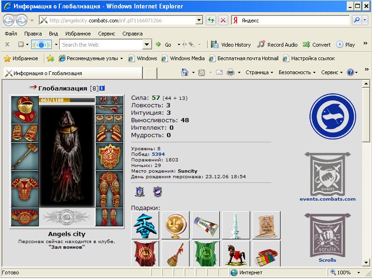Viewport: 372px width, 279px height.
Task: Click the Vaseline tube gift
Action: 206,225
